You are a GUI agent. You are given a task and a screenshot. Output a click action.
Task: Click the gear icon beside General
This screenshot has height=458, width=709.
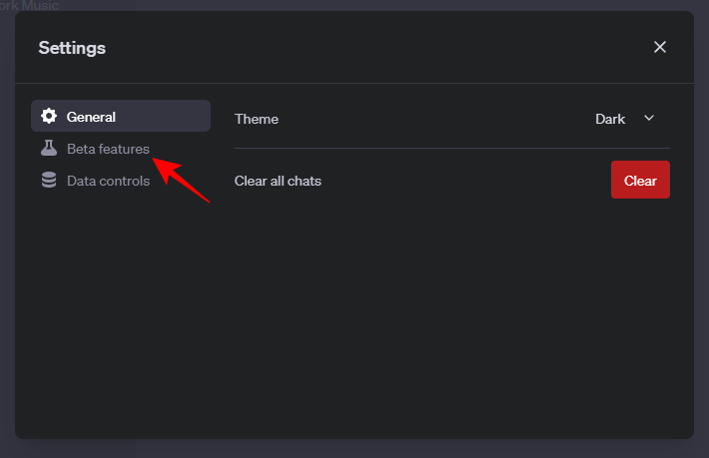[x=48, y=117]
